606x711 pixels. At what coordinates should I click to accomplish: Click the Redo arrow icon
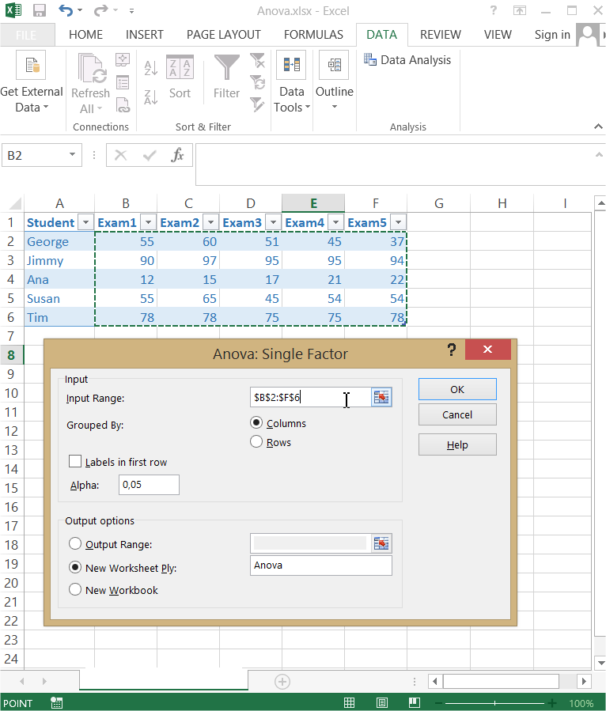(x=100, y=10)
